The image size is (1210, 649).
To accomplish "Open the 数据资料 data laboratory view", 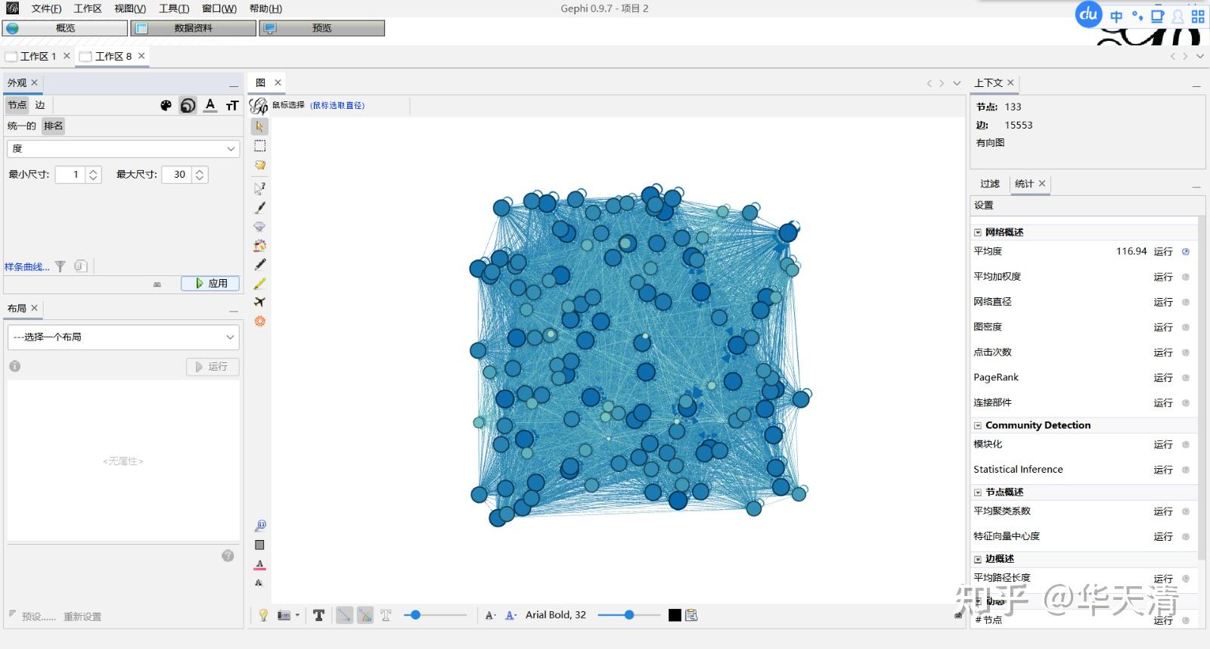I will (x=194, y=28).
